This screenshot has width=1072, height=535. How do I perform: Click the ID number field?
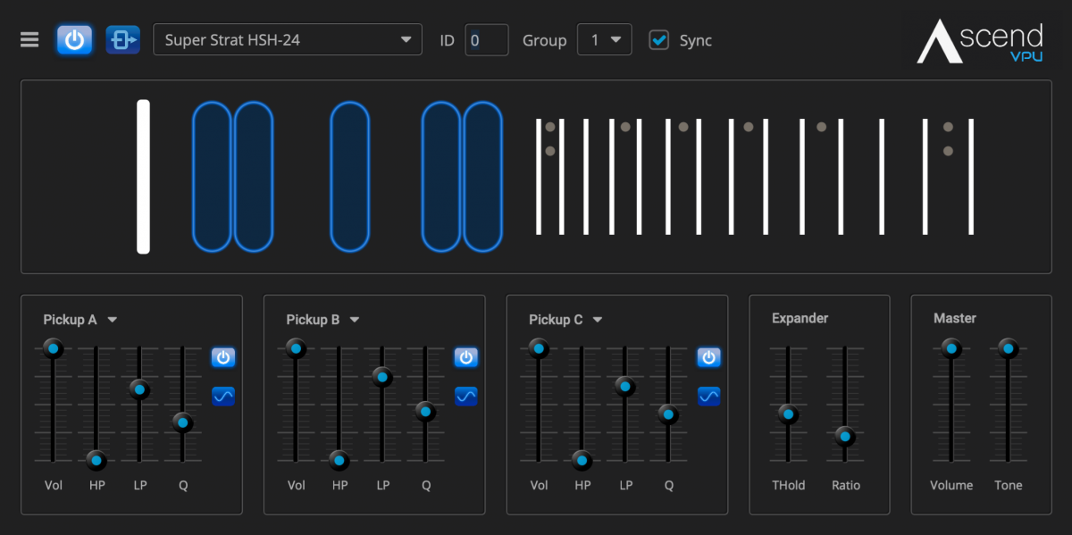coord(487,40)
